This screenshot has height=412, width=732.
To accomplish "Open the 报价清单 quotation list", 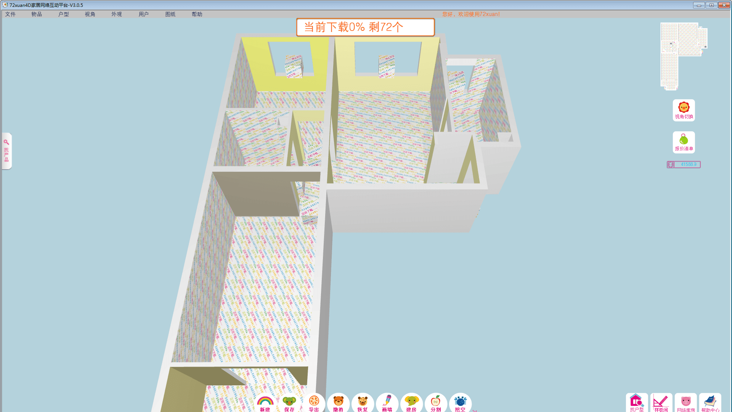I will tap(684, 142).
